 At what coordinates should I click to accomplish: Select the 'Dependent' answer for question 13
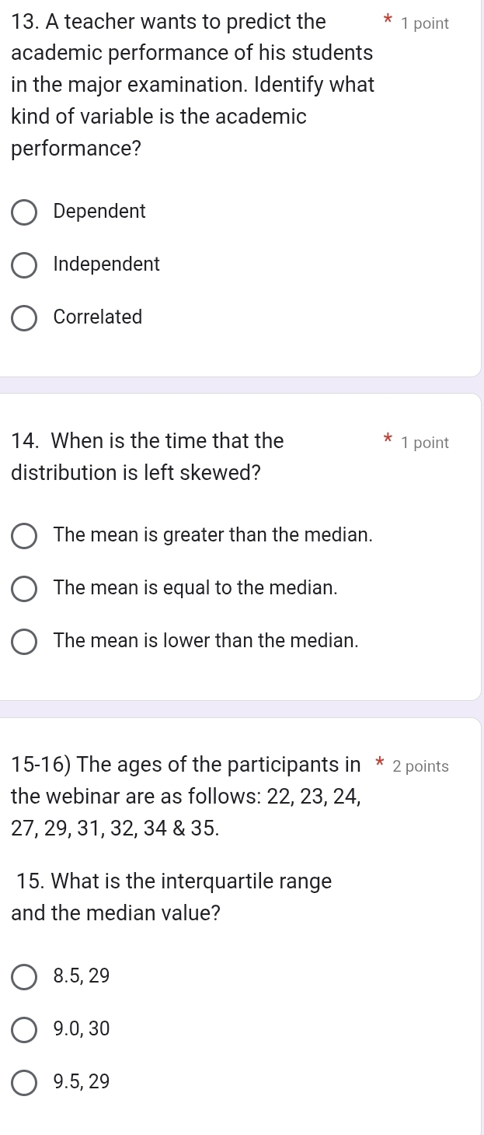coord(24,212)
